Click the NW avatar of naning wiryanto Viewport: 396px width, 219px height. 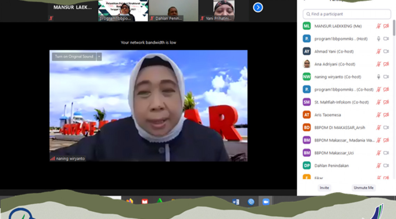tap(307, 76)
